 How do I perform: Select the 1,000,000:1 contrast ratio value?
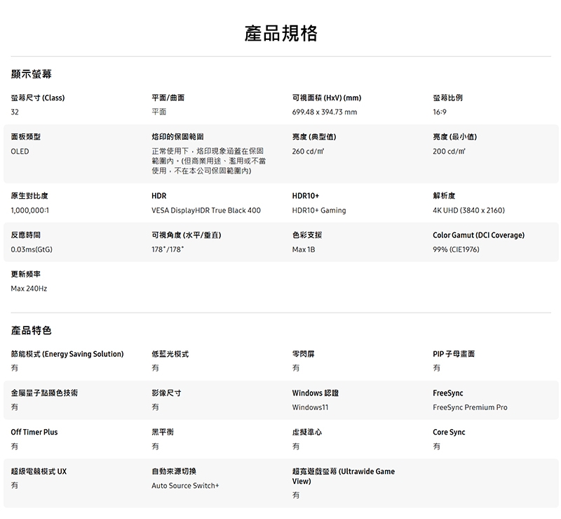[x=29, y=211]
